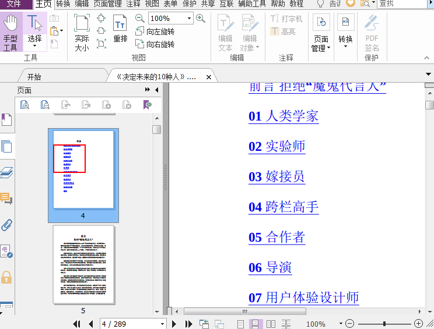
Task: Click the Fit Visible icon
Action: point(101,44)
